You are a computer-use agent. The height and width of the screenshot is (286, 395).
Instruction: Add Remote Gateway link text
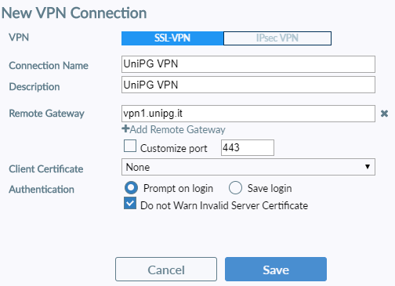tap(177, 129)
